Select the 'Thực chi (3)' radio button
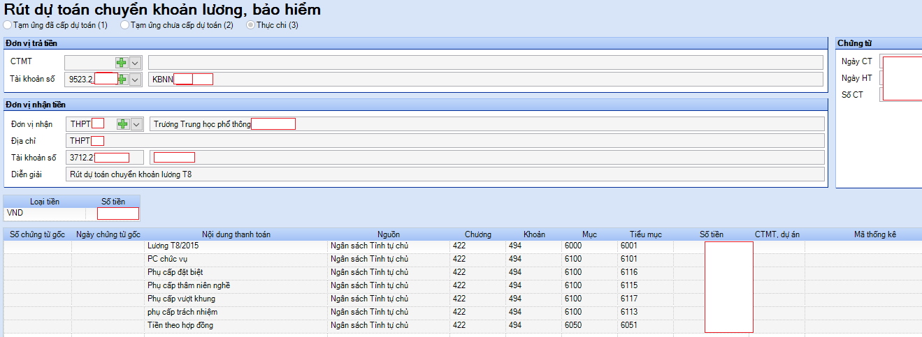Viewport: 922px width, 337px height. (250, 25)
